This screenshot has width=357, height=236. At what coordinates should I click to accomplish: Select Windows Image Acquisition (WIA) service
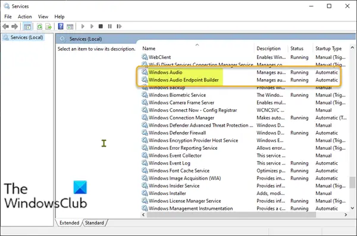[x=245, y=178]
